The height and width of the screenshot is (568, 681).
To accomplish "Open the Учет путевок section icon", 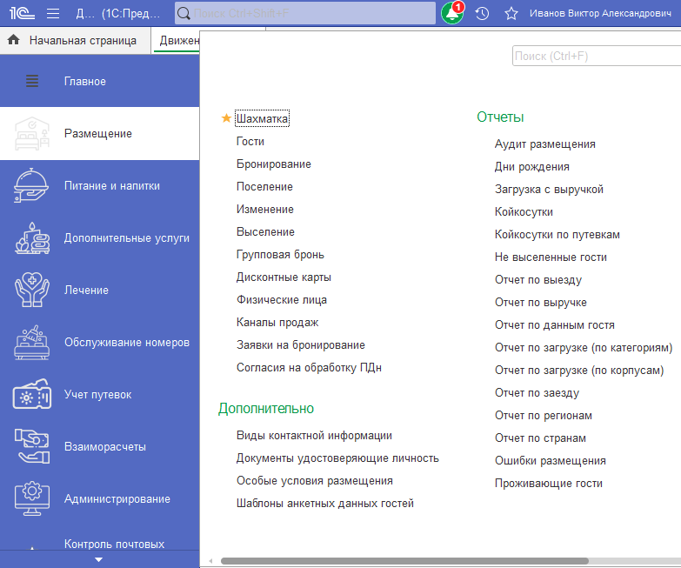I will [31, 395].
